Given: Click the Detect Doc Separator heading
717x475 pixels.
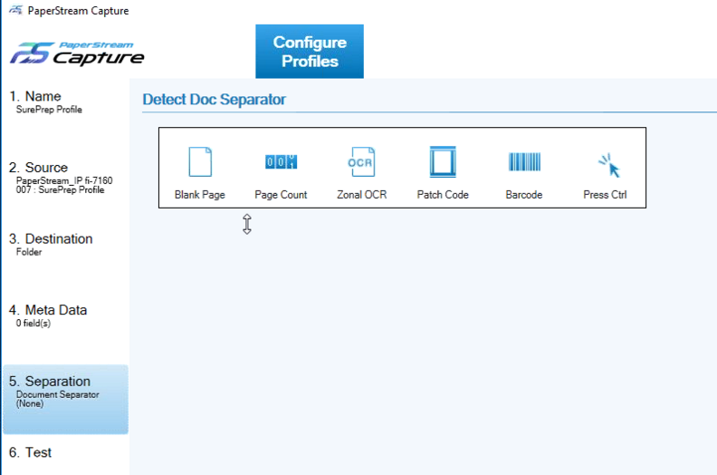Looking at the screenshot, I should 214,100.
